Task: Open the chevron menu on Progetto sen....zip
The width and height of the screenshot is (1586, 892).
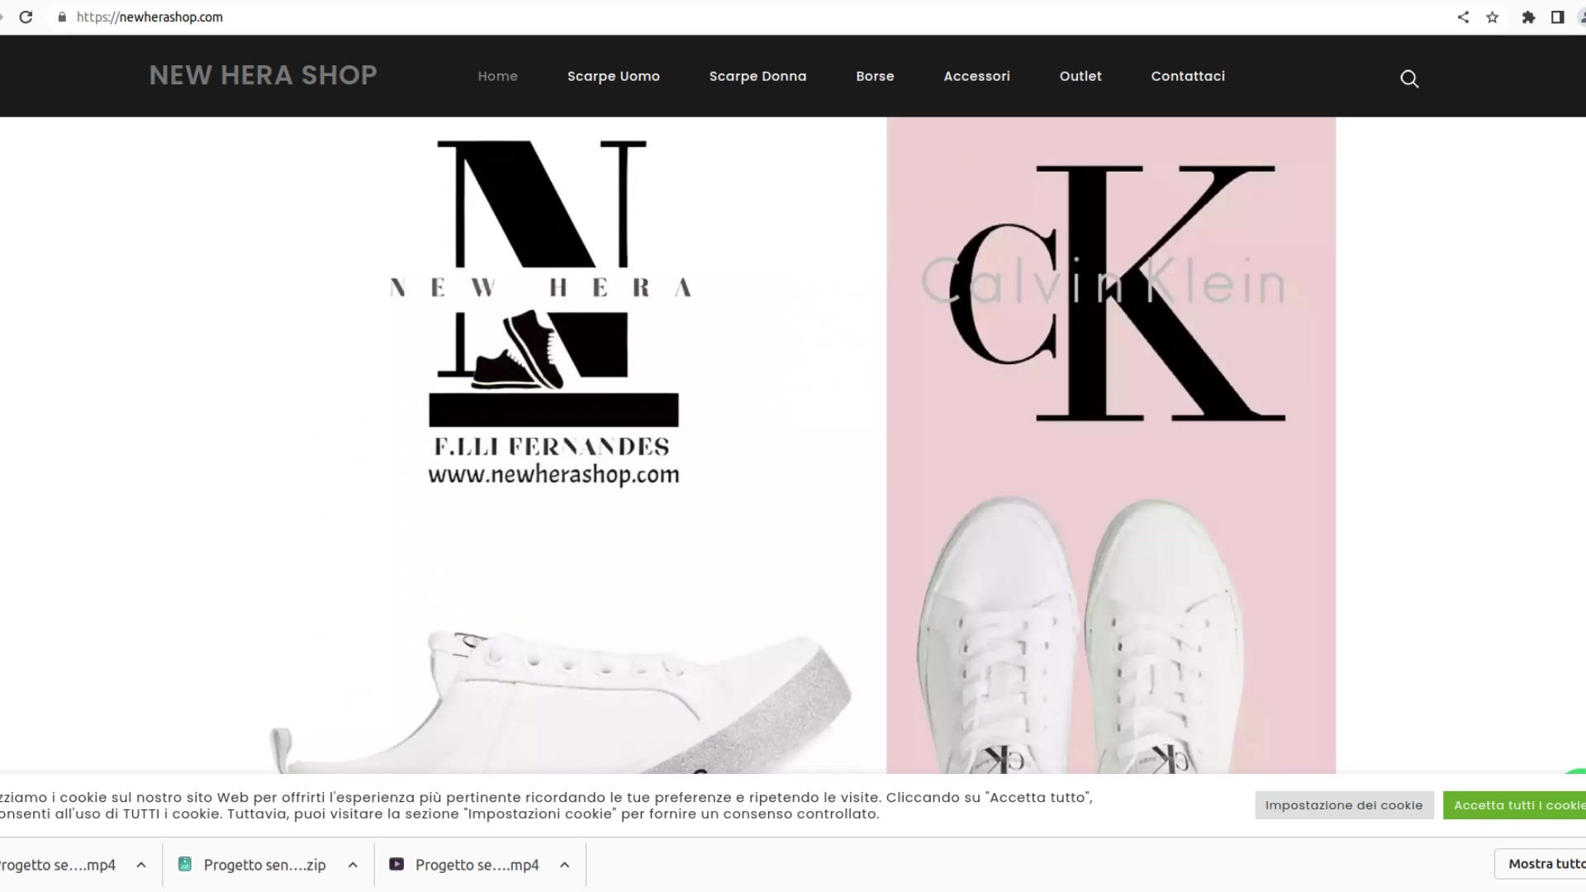Action: (x=351, y=864)
